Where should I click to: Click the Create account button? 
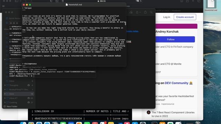[185, 17]
